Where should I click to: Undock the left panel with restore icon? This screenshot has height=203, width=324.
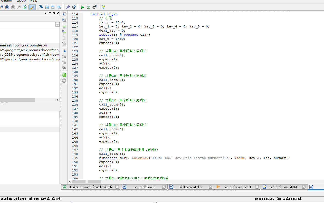click(x=54, y=13)
